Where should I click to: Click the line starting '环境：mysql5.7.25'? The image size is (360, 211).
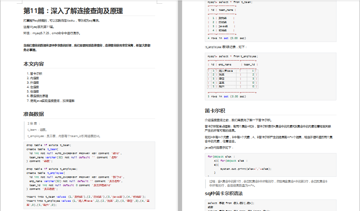coord(52,33)
